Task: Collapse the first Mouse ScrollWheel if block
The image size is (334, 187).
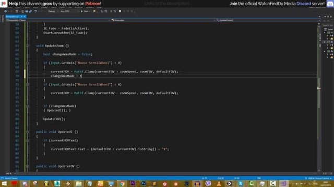Action: tap(27, 63)
